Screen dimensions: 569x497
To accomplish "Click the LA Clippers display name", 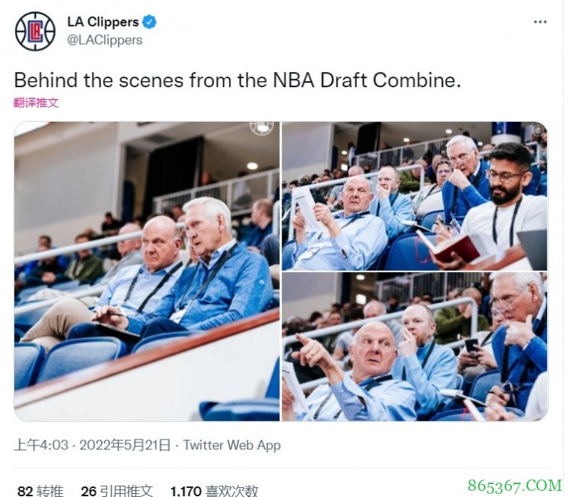I will pos(103,22).
